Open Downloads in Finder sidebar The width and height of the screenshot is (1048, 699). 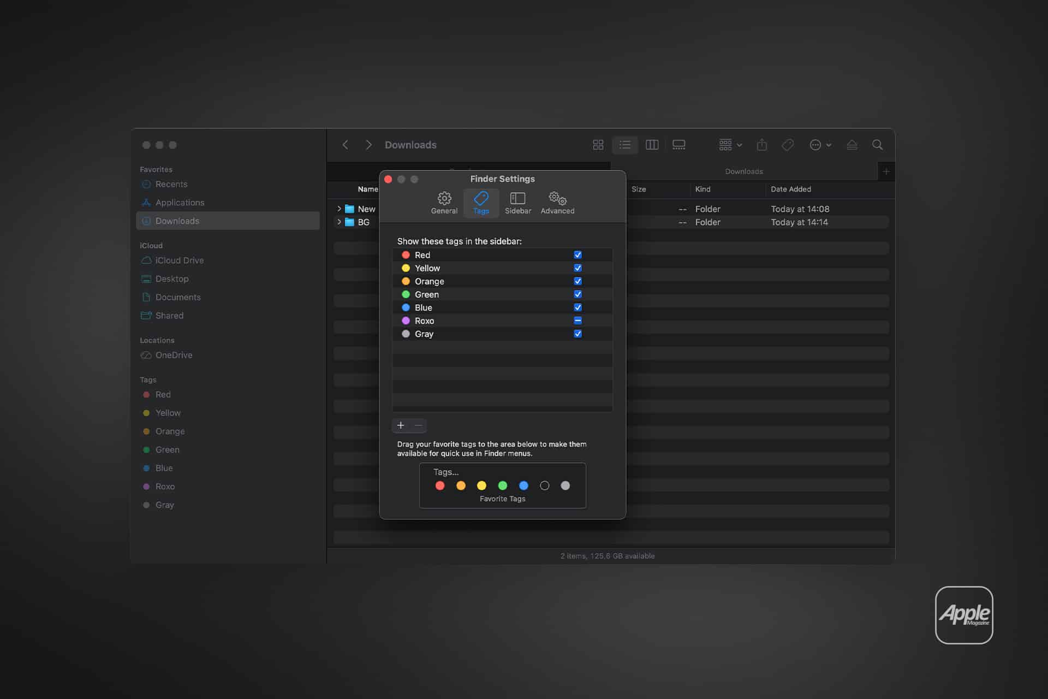point(228,221)
